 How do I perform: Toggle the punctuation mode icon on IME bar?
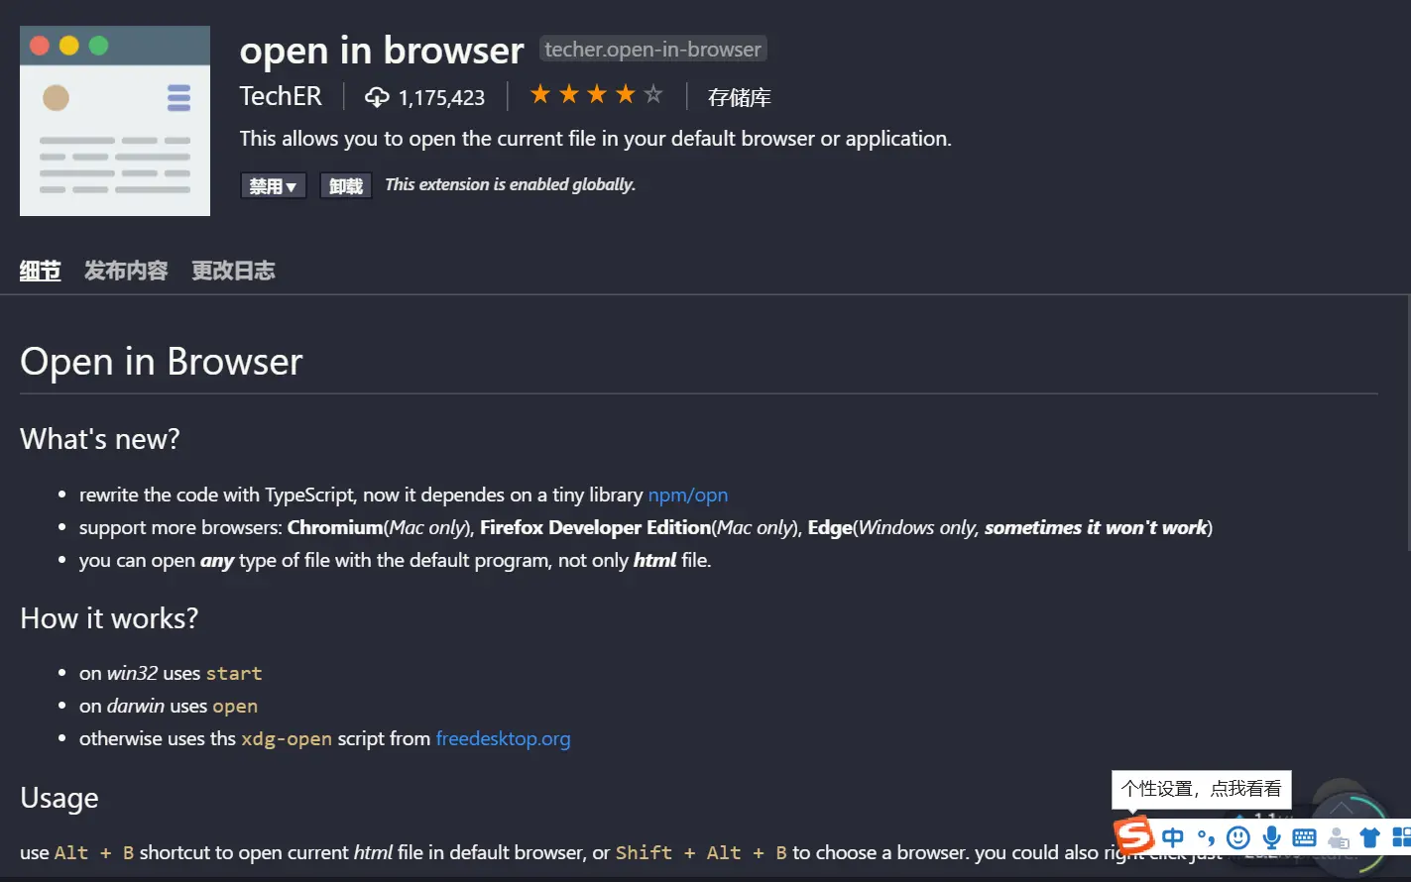point(1206,837)
